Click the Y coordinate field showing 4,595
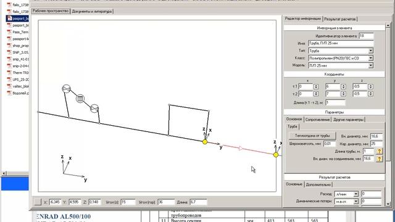The image size is (395, 222). pyautogui.click(x=75, y=202)
